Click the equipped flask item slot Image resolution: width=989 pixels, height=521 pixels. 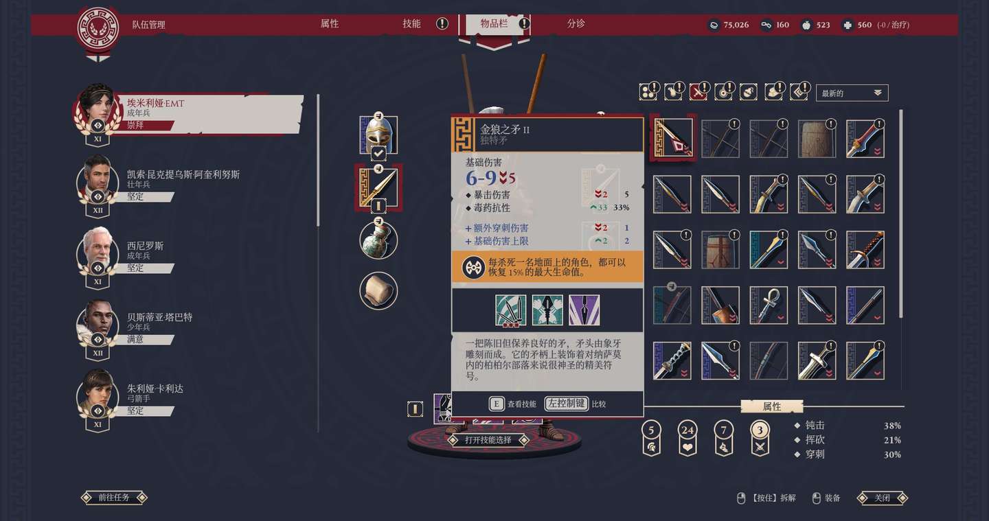pyautogui.click(x=378, y=240)
